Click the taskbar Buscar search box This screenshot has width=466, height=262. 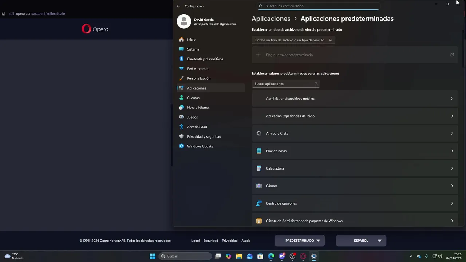tap(185, 256)
